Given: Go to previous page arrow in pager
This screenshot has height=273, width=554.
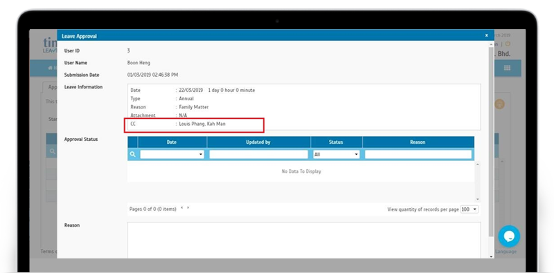Looking at the screenshot, I should tap(181, 208).
